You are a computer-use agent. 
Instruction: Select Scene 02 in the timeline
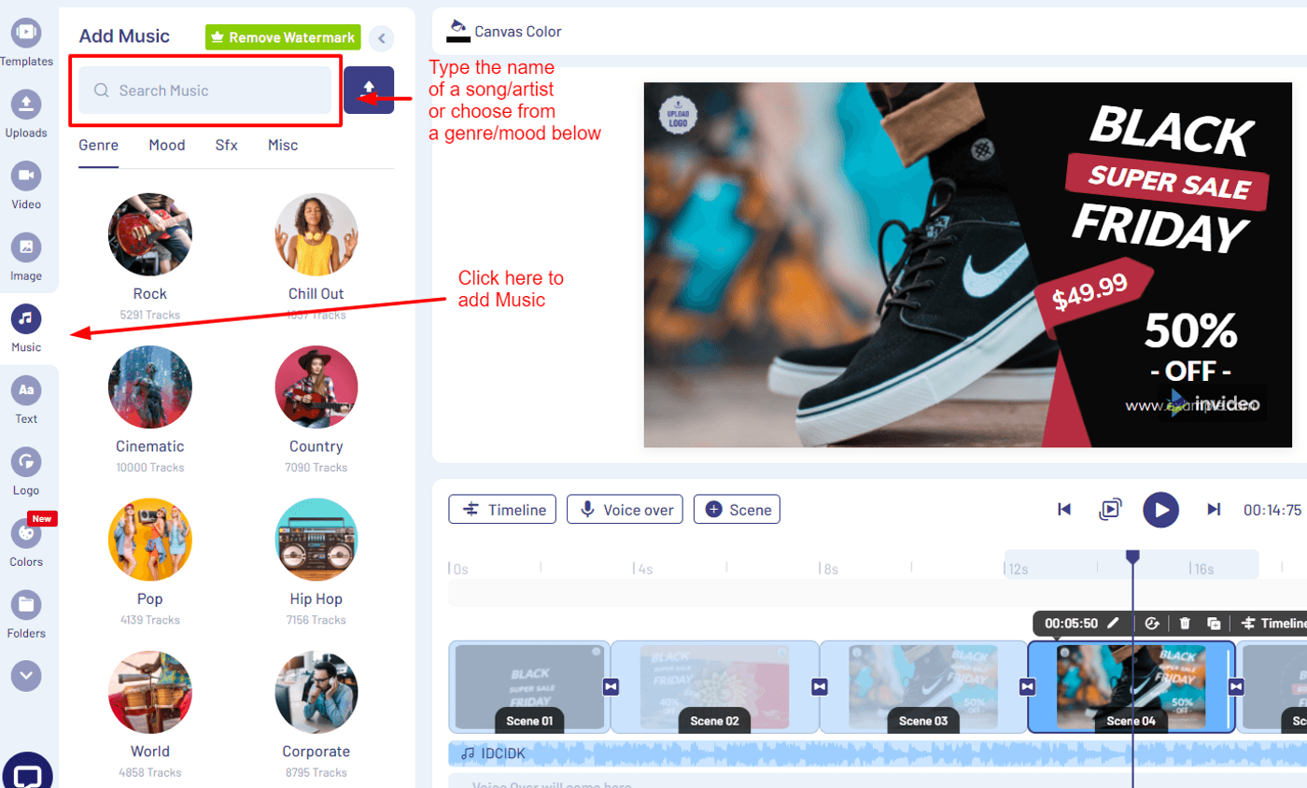point(714,686)
